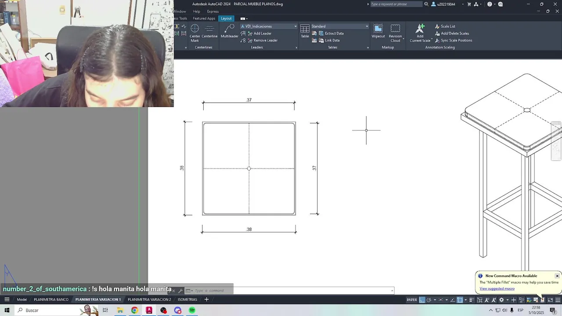Viewport: 562px width, 316px height.
Task: Open Leaders panel dialog launcher arrow
Action: tap(296, 47)
